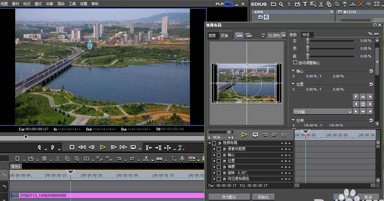Open the 预设 tab
The width and height of the screenshot is (384, 201).
[x=306, y=35]
